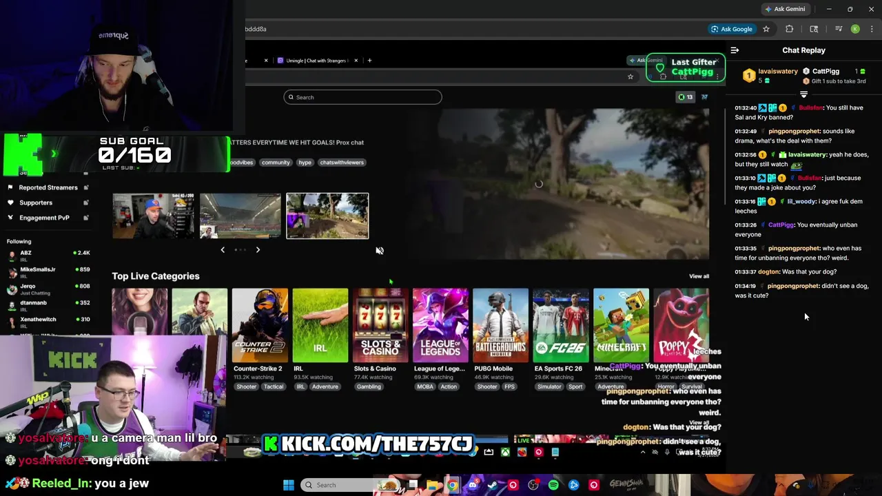This screenshot has width=882, height=496.
Task: Go to previous carousel slide arrow
Action: [223, 249]
